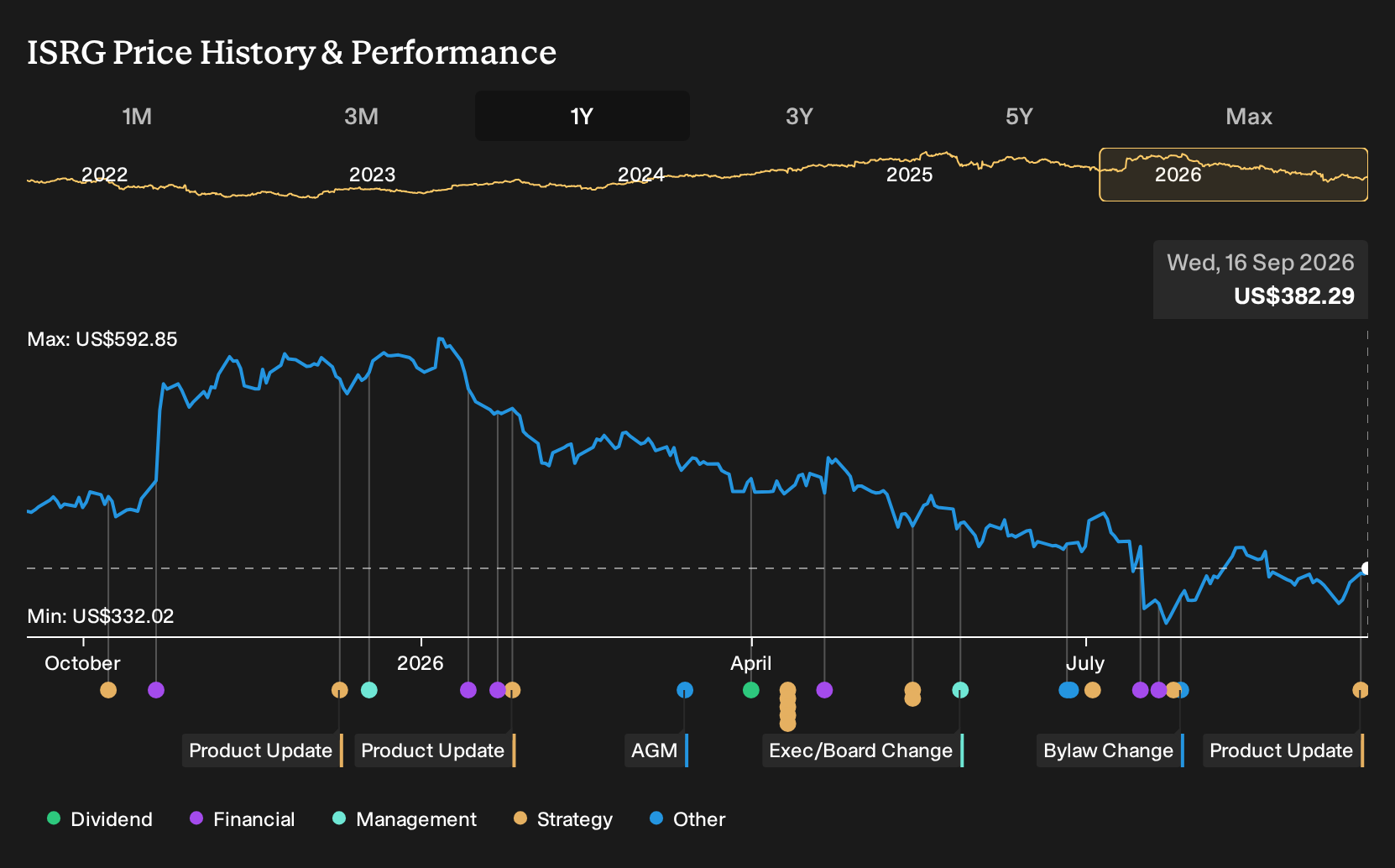Open the Bylaw Change event label
The image size is (1395, 868).
(1110, 750)
